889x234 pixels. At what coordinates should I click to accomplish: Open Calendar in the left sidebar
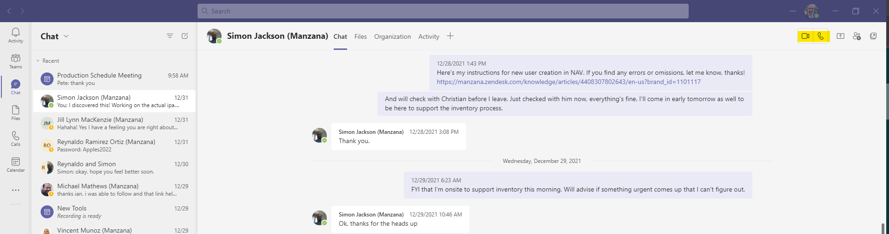tap(16, 164)
